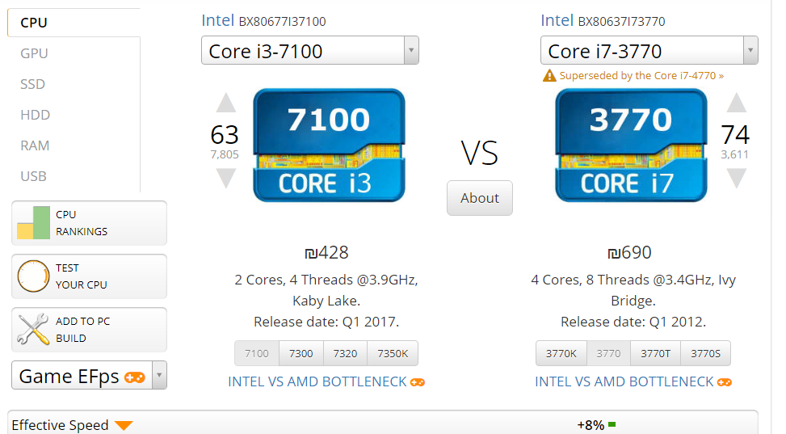Upvote the Core i3-7100 with up arrow
Viewport: 786px width, 434px height.
point(225,103)
